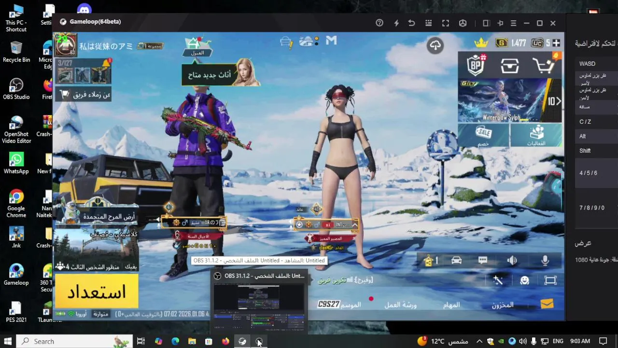Open Task View on the taskbar
The height and width of the screenshot is (348, 618).
[141, 341]
